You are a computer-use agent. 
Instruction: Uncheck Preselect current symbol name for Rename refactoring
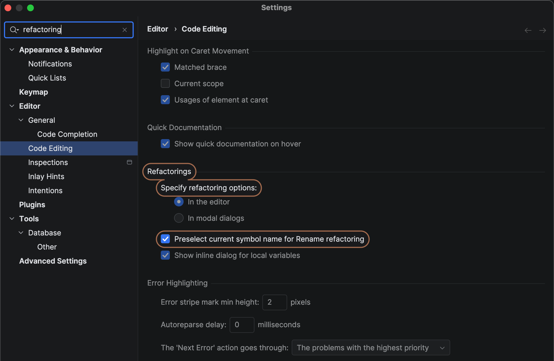point(165,239)
